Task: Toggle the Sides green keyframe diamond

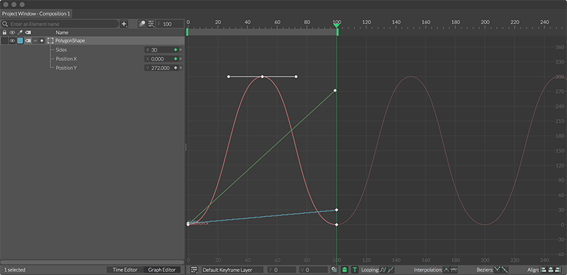Action: tap(176, 50)
